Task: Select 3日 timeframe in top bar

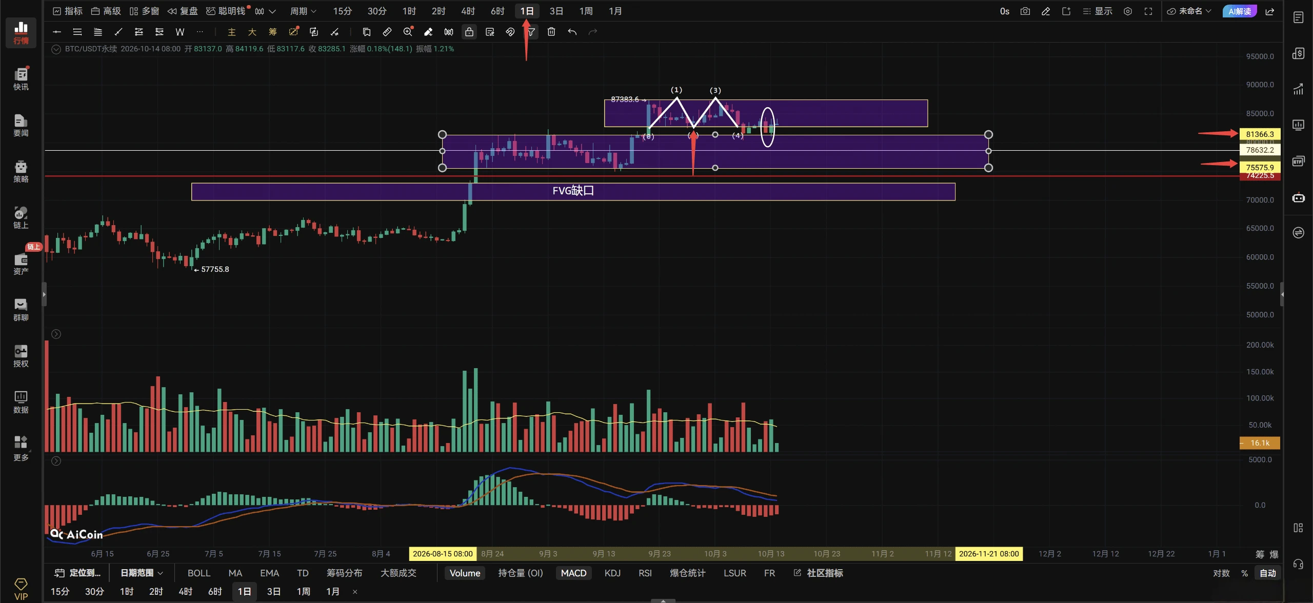Action: pyautogui.click(x=556, y=11)
